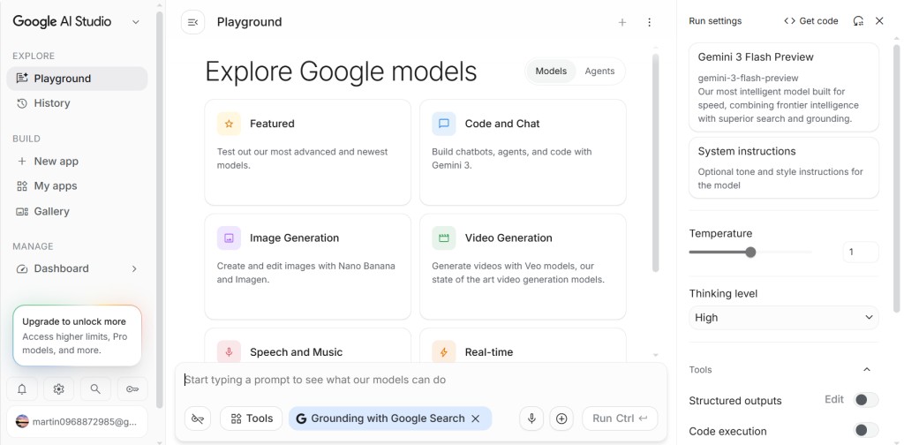The width and height of the screenshot is (904, 445).
Task: Open the Image Generation card
Action: tap(308, 267)
